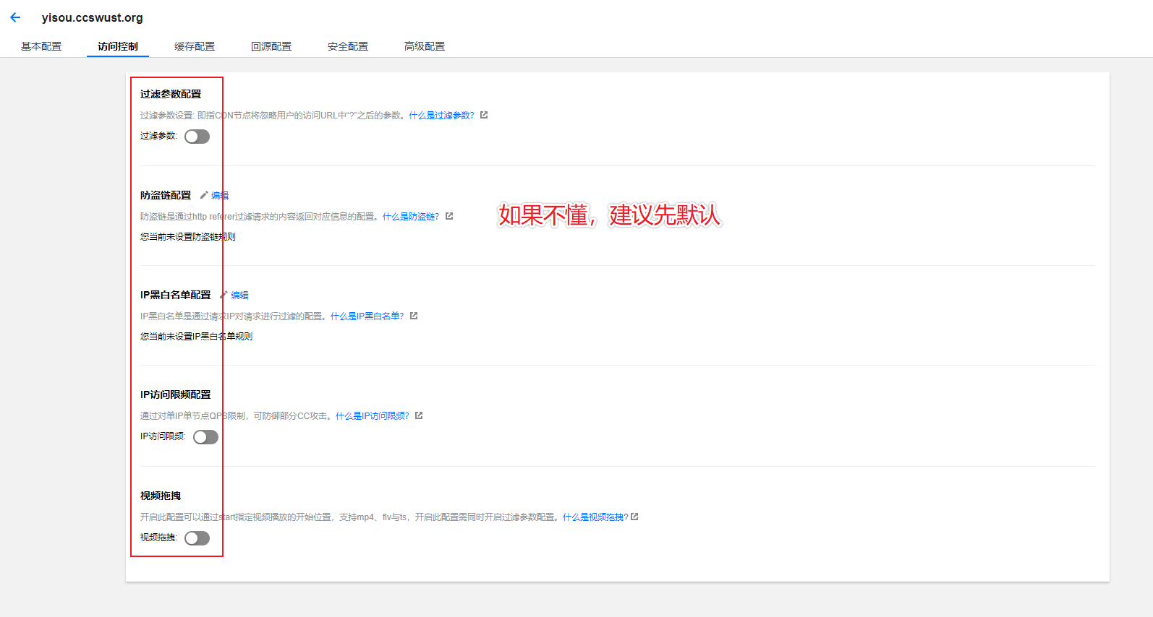Screen dimensions: 1153x617
Task: Open the 什么是过滤参数? help link
Action: (x=442, y=116)
